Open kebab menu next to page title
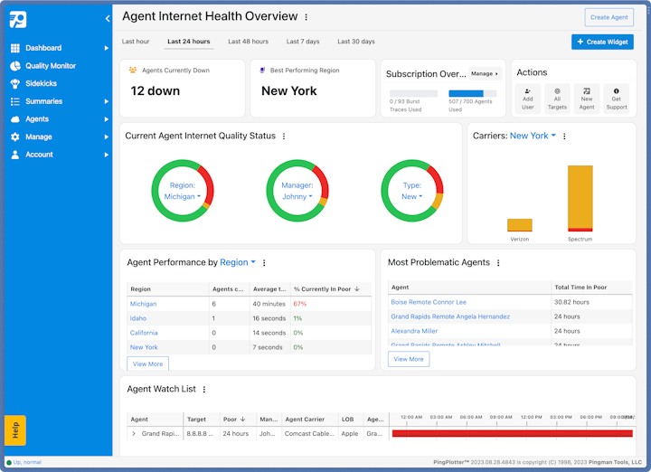Screen dimensions: 651x472 306,17
